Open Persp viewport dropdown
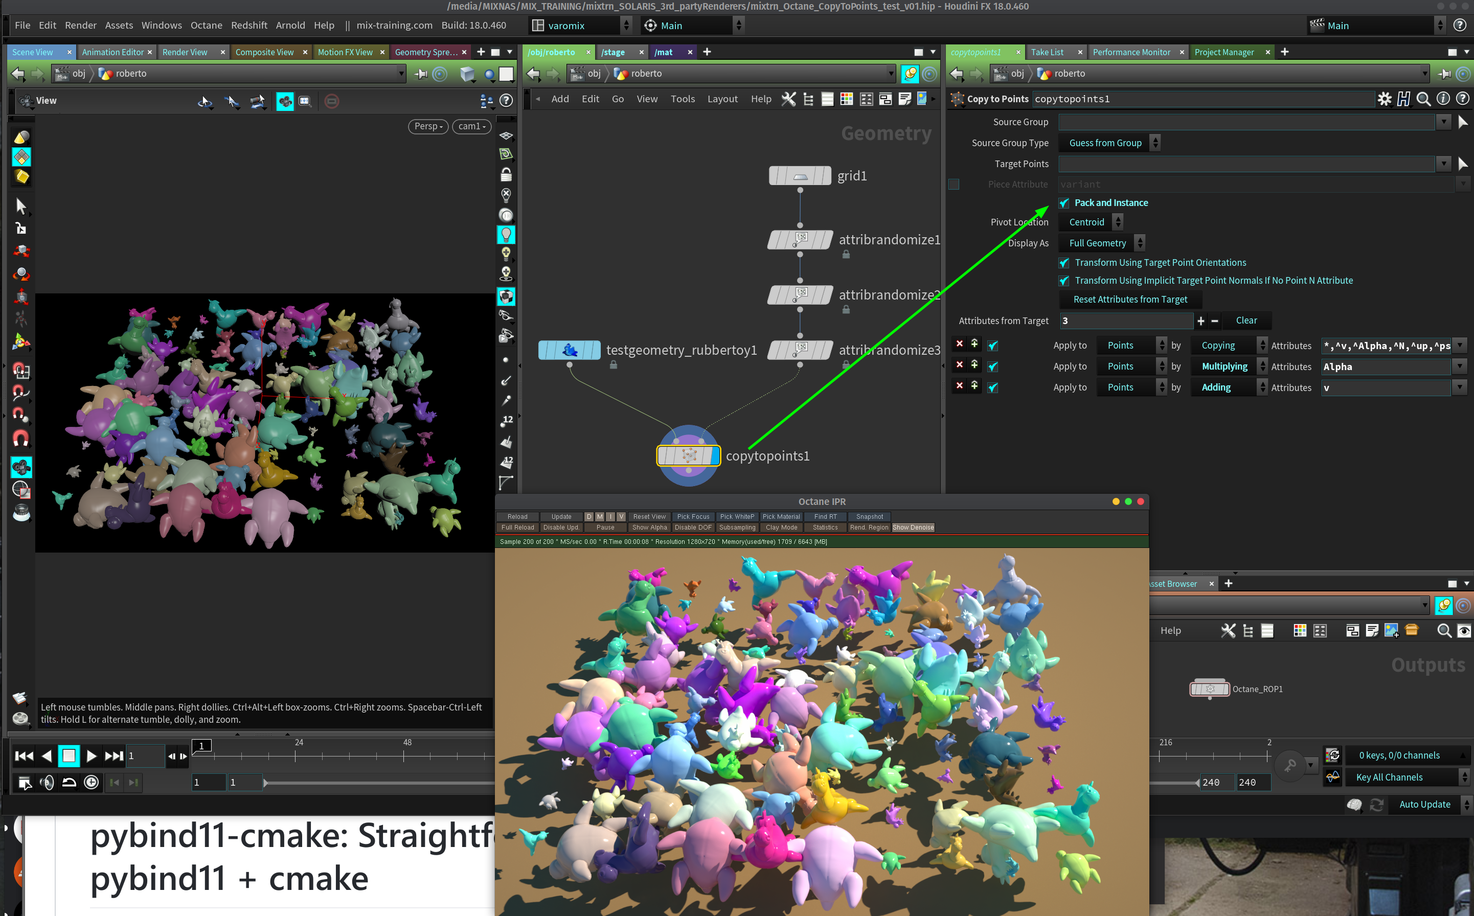The width and height of the screenshot is (1474, 916). pos(428,126)
